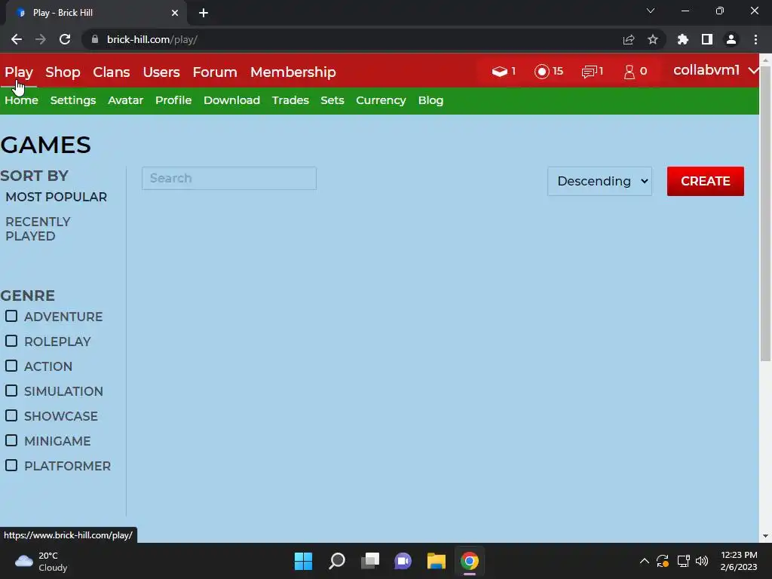
Task: Go to the Shop section
Action: click(x=63, y=72)
